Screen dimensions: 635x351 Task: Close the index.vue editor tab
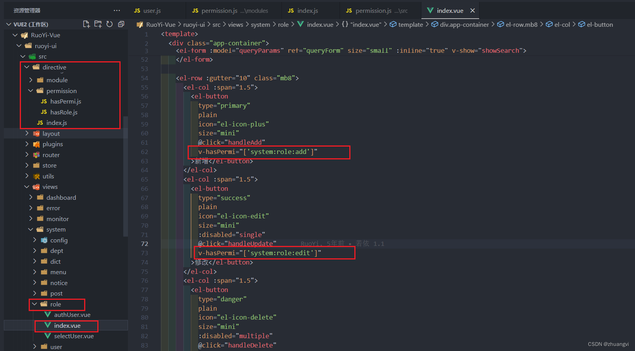tap(473, 10)
